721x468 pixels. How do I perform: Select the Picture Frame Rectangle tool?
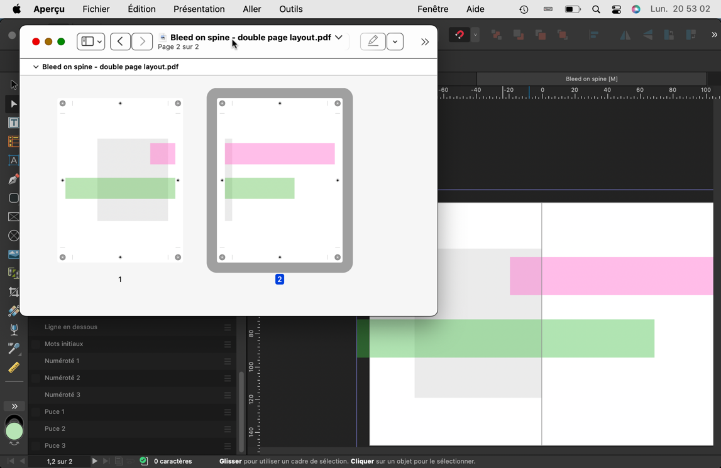tap(13, 217)
